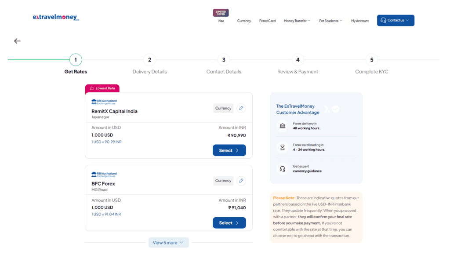The image size is (450, 259).
Task: Click the headset icon for currency guidance
Action: (282, 168)
